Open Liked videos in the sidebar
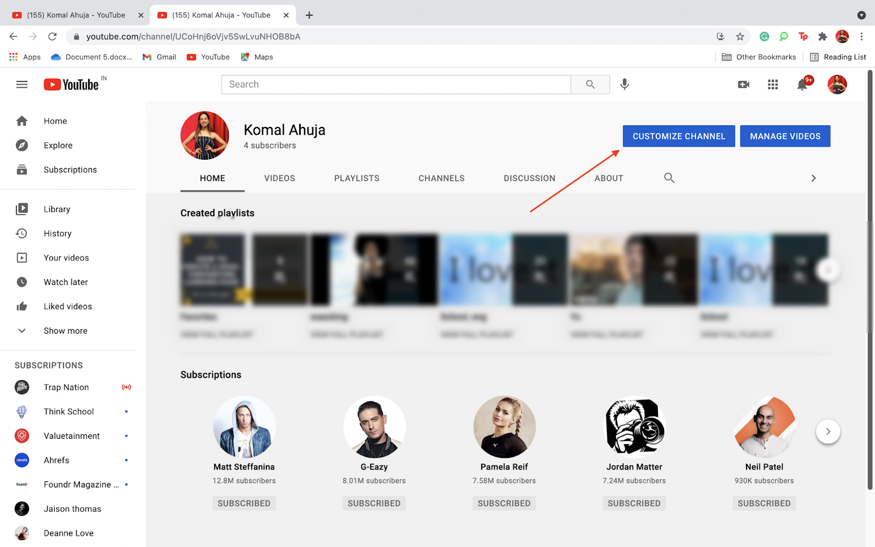Viewport: 875px width, 547px height. coord(68,306)
